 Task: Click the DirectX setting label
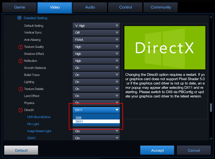tap(29, 110)
